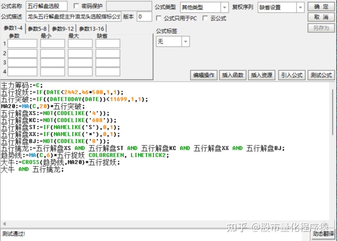Screen dimensions: 337x241
Task: Click the line starting 五行突破:=
Action: 74,99
